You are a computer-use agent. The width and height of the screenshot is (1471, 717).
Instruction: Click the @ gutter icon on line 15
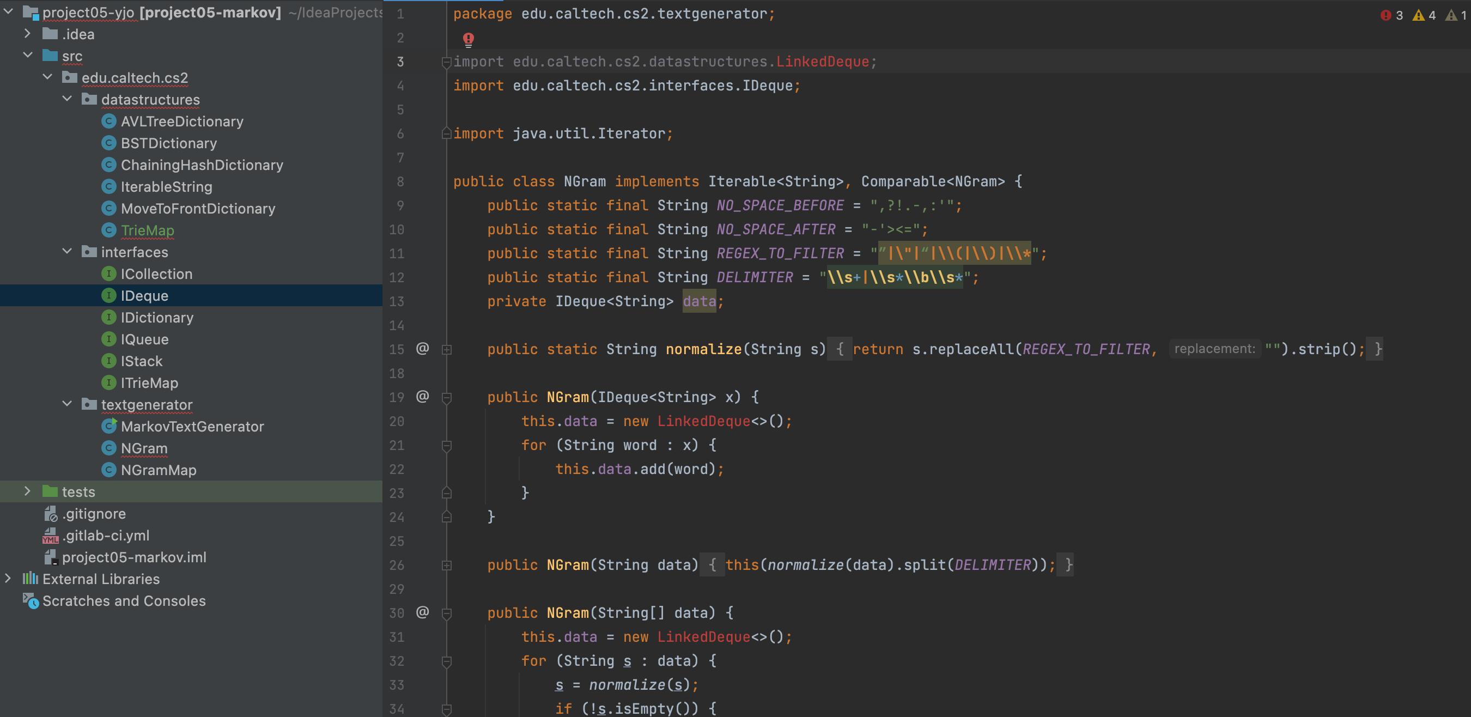[422, 348]
